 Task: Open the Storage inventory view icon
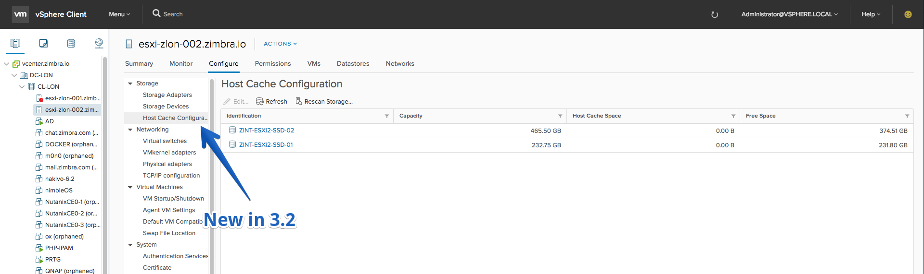click(71, 44)
